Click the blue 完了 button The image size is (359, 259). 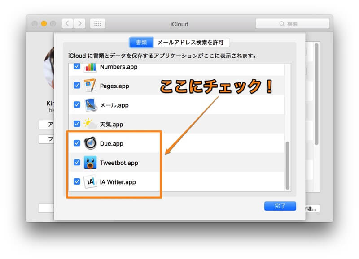point(280,206)
